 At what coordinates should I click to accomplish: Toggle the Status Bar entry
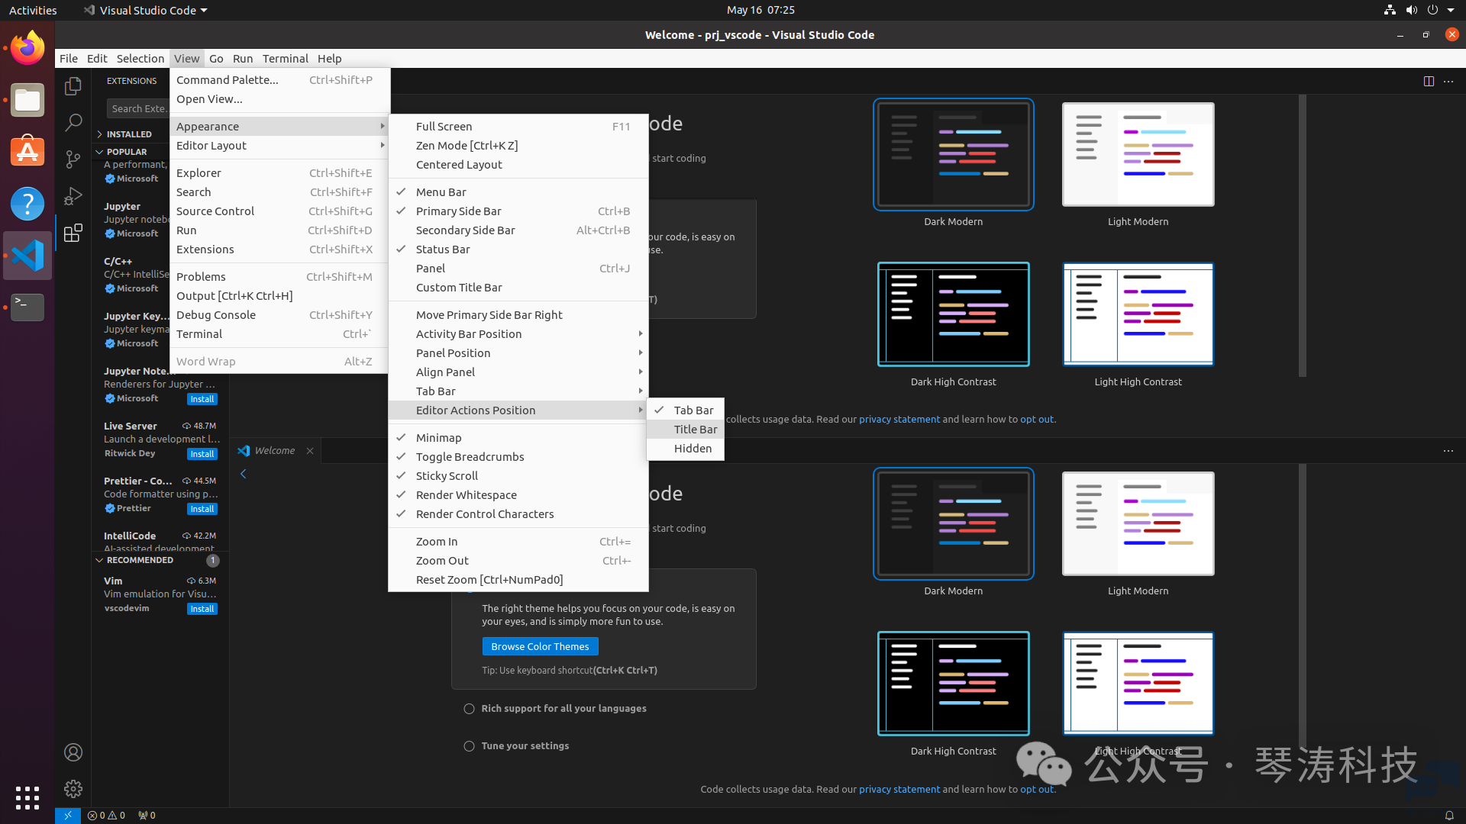[518, 249]
